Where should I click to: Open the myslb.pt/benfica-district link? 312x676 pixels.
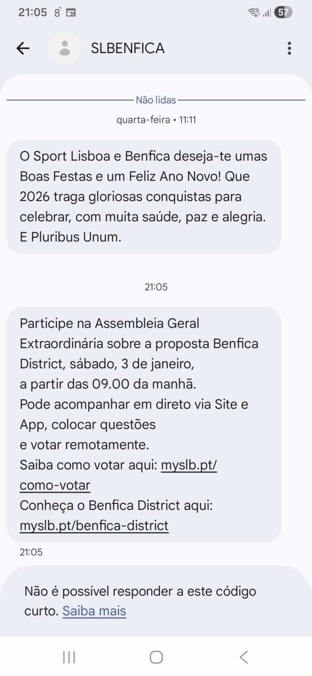click(x=93, y=525)
